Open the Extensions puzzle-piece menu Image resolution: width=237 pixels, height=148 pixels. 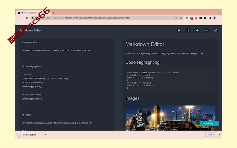pyautogui.click(x=205, y=18)
